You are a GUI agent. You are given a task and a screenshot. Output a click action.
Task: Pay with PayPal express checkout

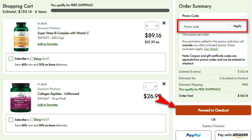(193, 135)
